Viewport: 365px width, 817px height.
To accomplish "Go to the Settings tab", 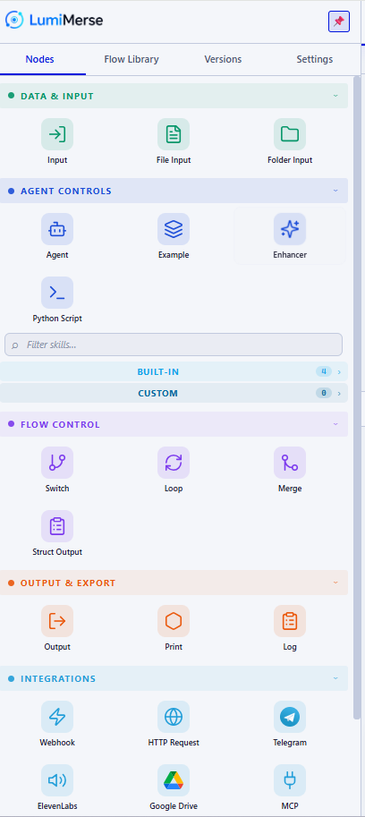I will pos(315,59).
